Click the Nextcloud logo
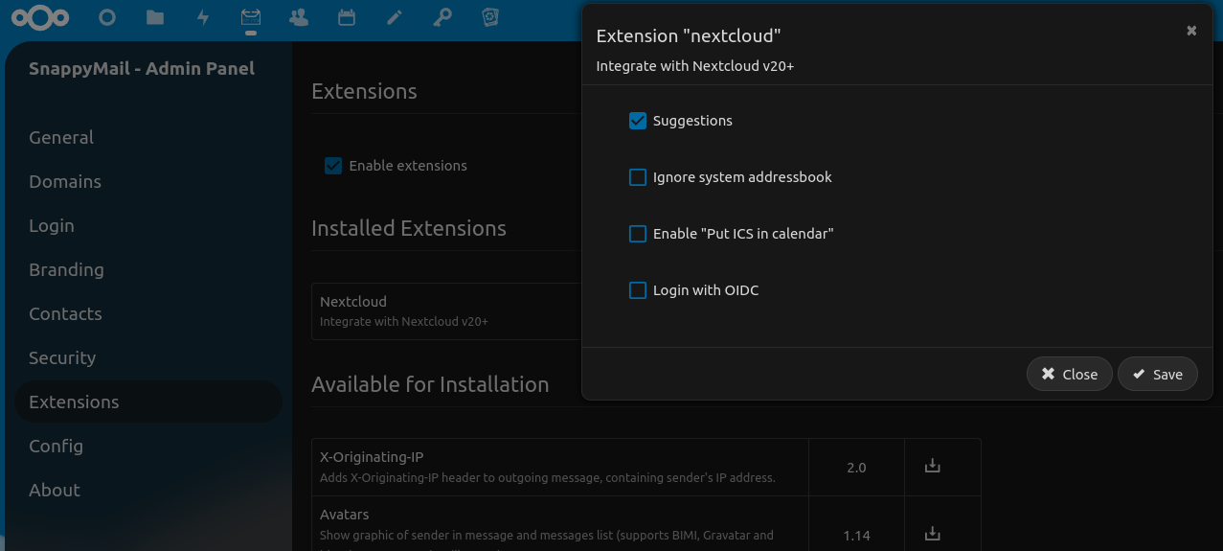 [x=39, y=17]
